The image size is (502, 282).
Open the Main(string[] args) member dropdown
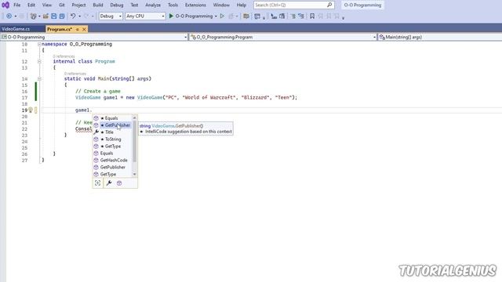[440, 37]
